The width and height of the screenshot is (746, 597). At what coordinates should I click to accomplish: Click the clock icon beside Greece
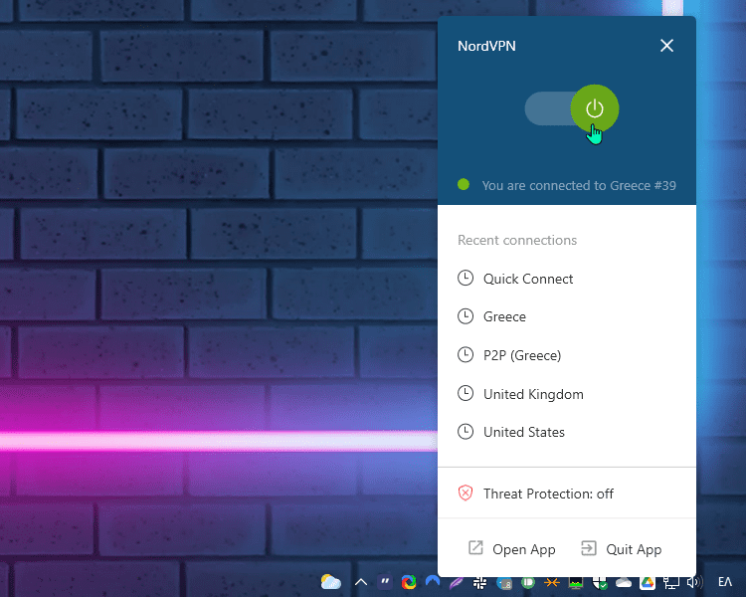click(x=466, y=316)
